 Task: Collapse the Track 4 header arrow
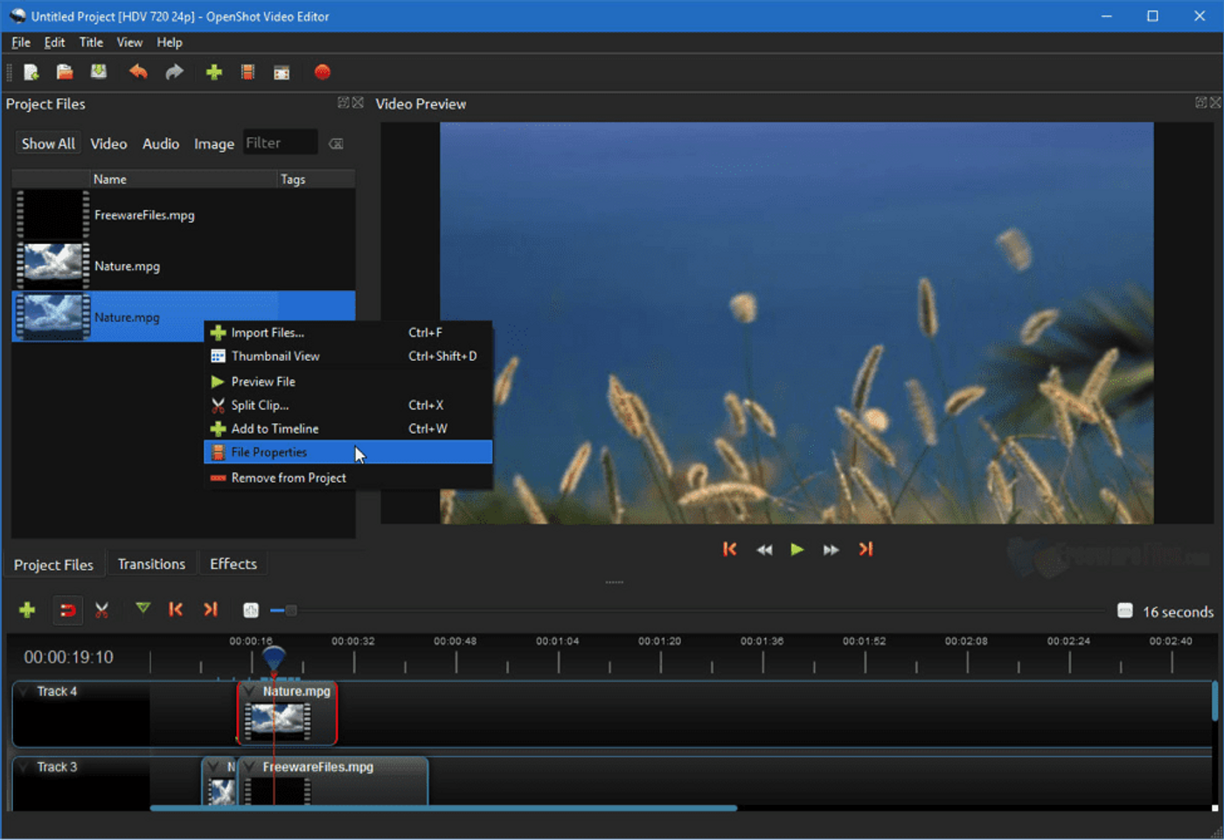tap(24, 691)
